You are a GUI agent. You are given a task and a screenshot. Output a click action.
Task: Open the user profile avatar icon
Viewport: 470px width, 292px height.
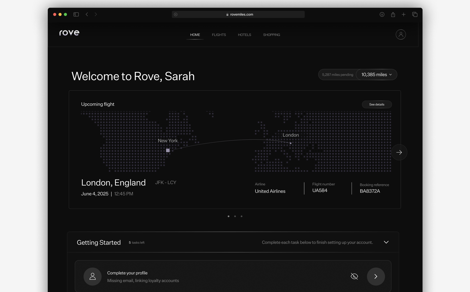401,34
